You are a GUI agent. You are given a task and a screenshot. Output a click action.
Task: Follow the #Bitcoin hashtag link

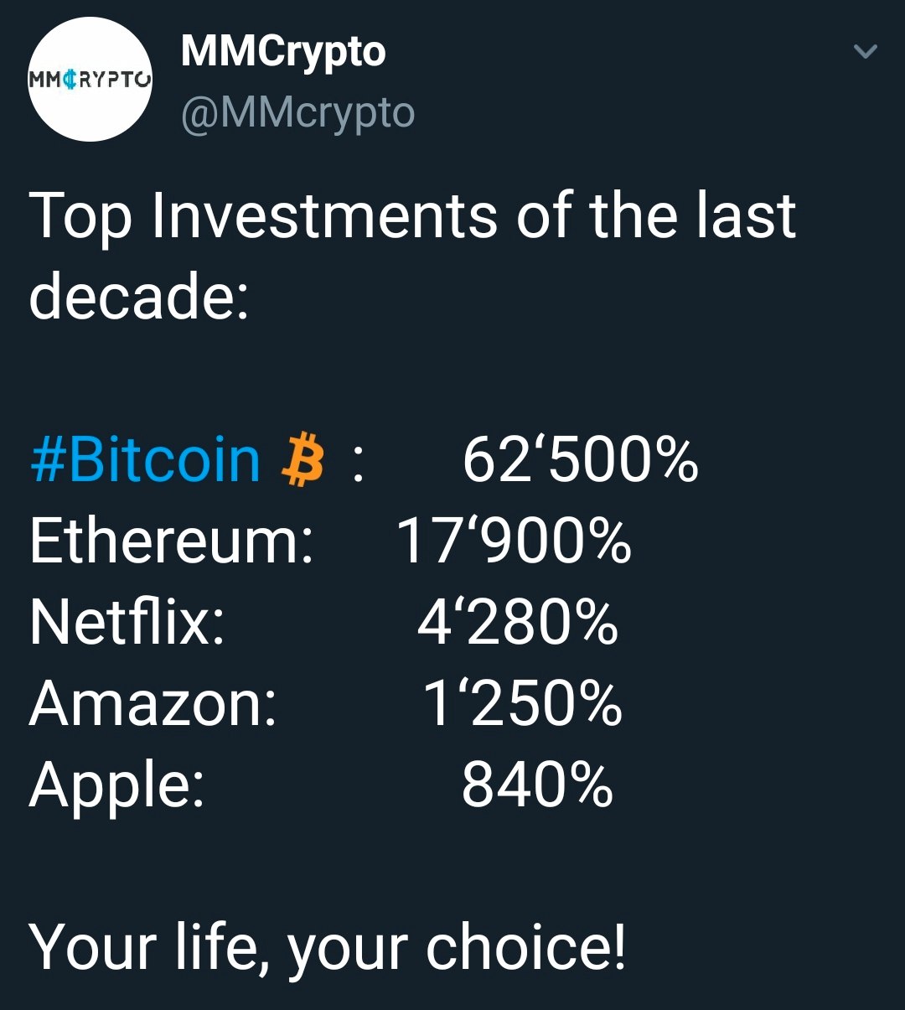(146, 460)
